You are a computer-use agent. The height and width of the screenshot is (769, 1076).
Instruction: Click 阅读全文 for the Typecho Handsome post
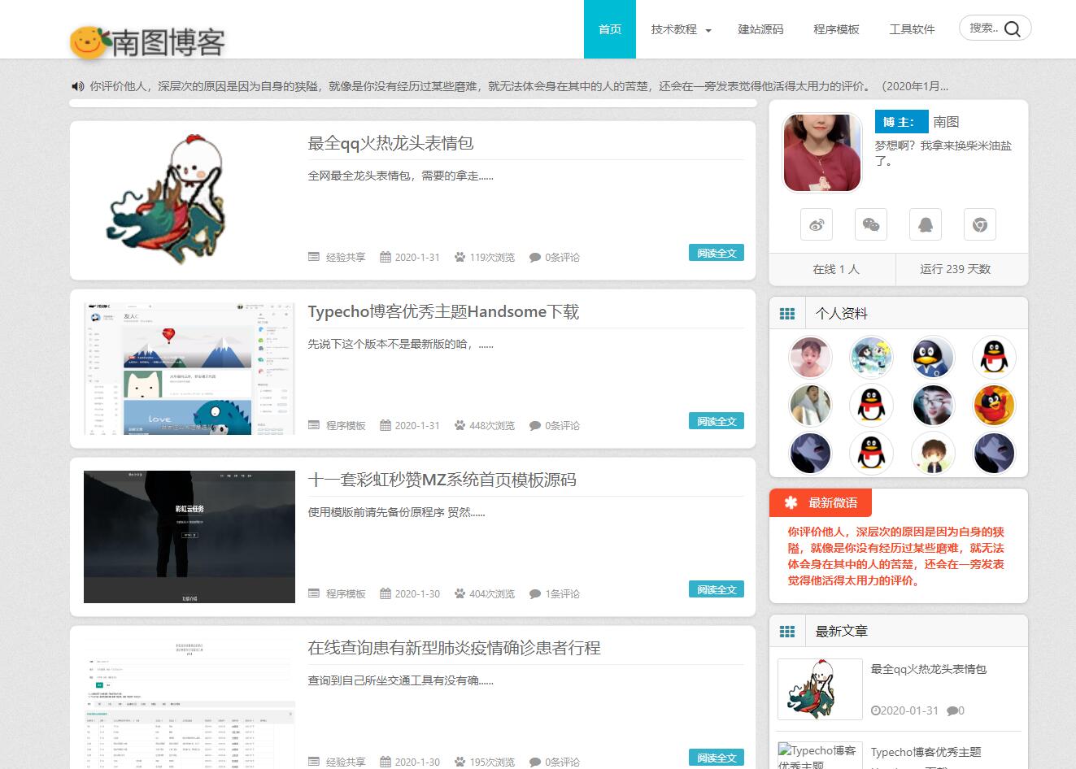point(717,421)
